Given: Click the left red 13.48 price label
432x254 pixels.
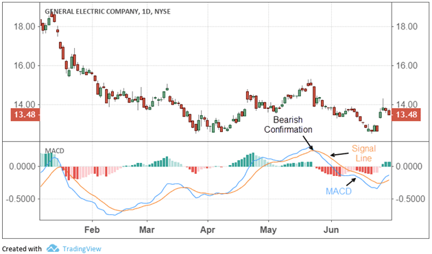Looking at the screenshot, I should (x=25, y=114).
